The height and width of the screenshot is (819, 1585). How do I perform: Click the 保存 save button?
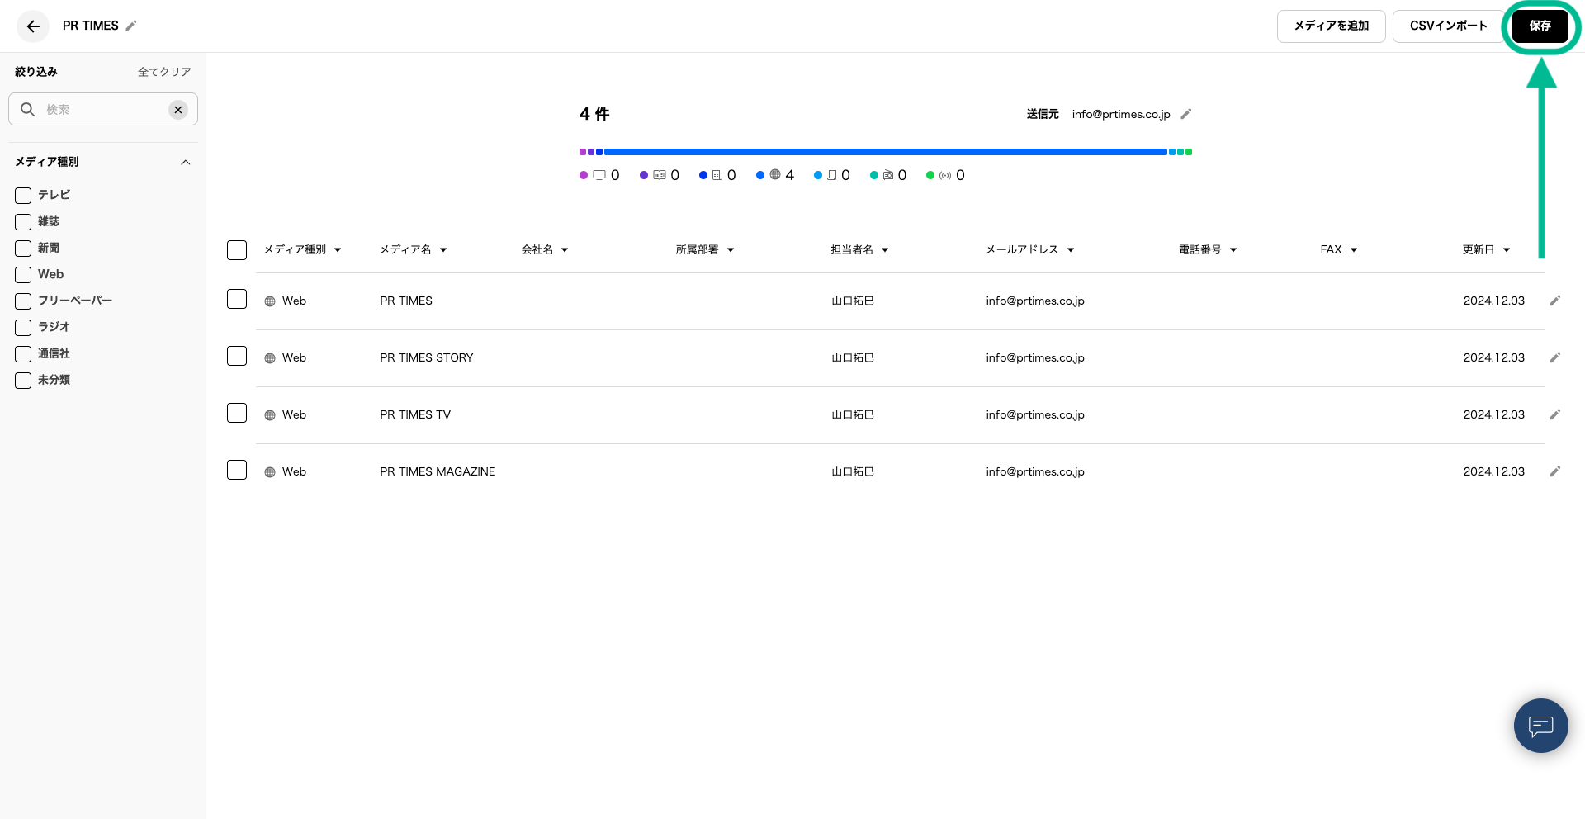tap(1540, 26)
